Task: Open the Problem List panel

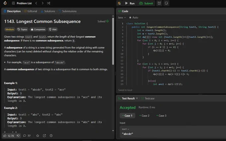Action: coord(22,3)
